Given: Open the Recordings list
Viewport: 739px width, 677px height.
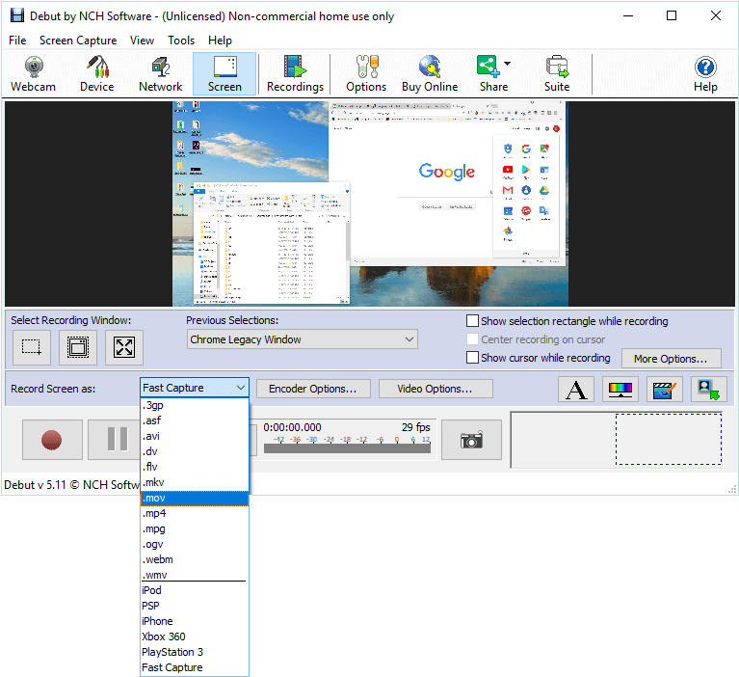Looking at the screenshot, I should point(295,74).
